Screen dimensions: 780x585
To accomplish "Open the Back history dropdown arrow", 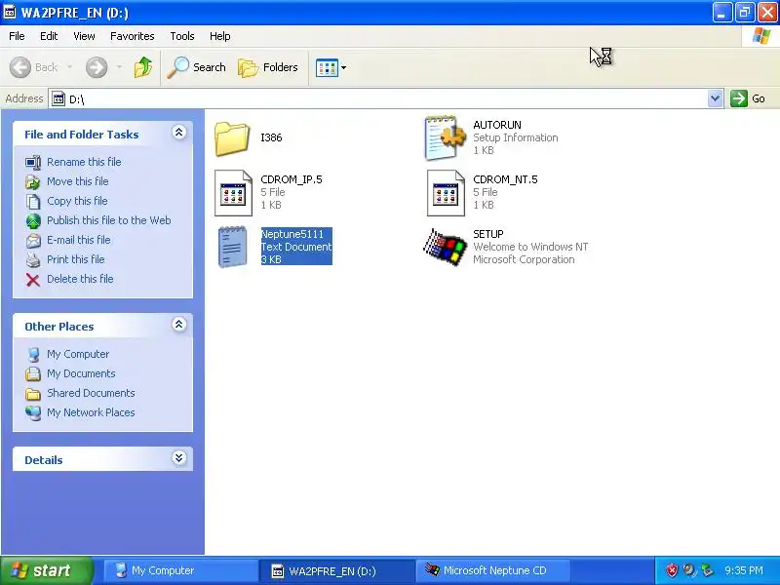I will pos(69,67).
